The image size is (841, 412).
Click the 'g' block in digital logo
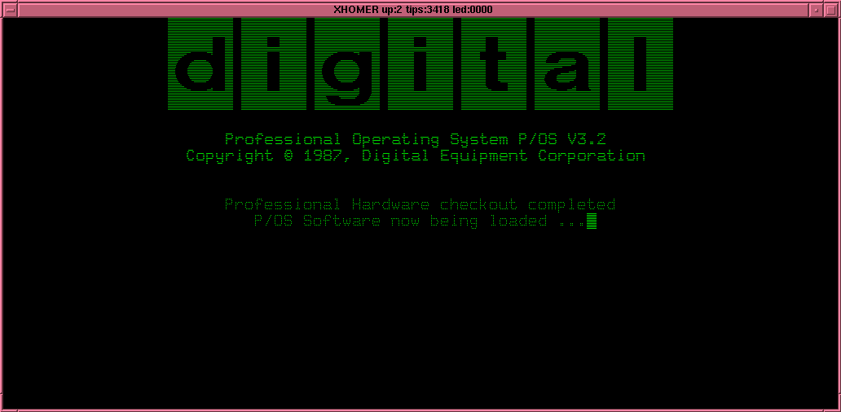(346, 64)
